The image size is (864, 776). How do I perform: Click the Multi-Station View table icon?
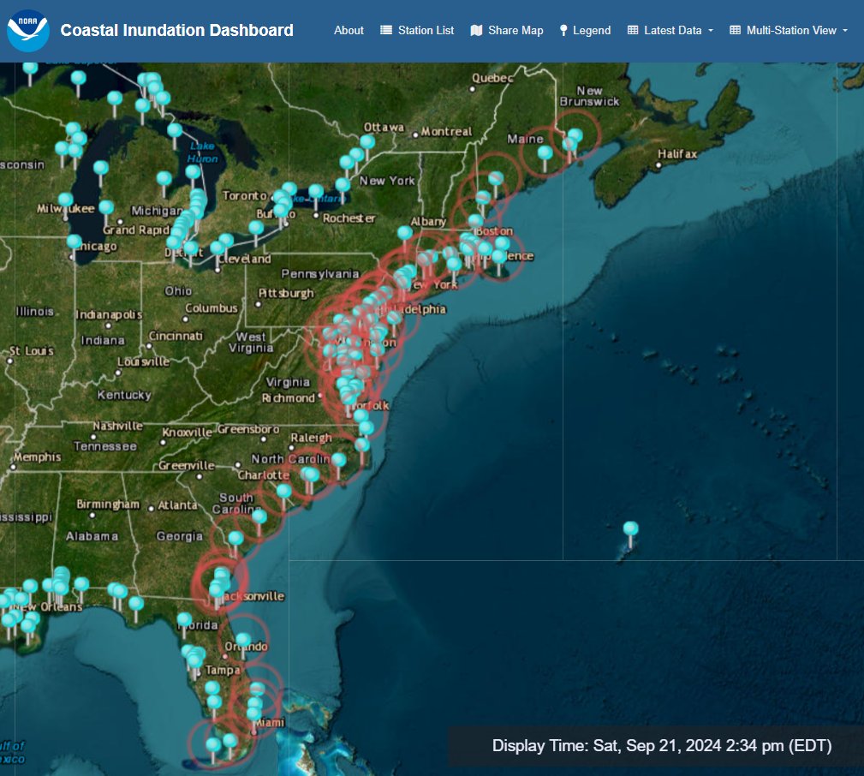click(735, 30)
